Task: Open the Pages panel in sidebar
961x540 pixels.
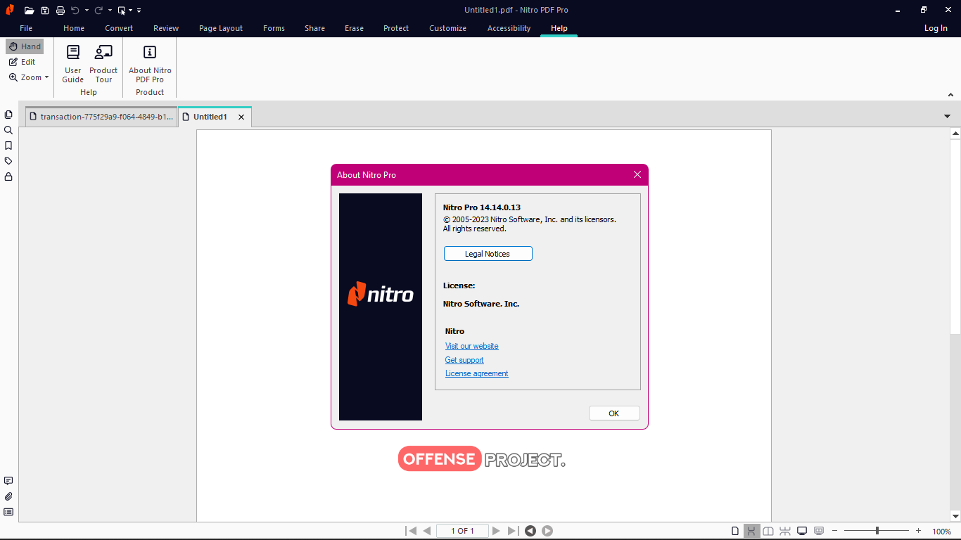Action: [x=8, y=115]
